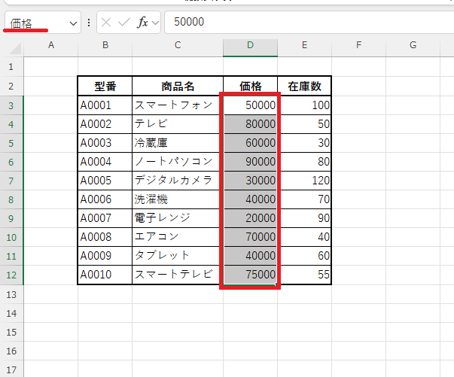Open the Name Box dropdown arrow
The image size is (454, 377).
pos(73,23)
